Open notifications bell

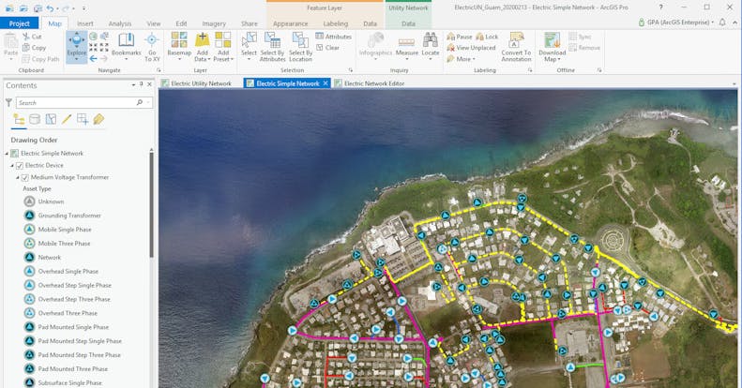click(722, 22)
